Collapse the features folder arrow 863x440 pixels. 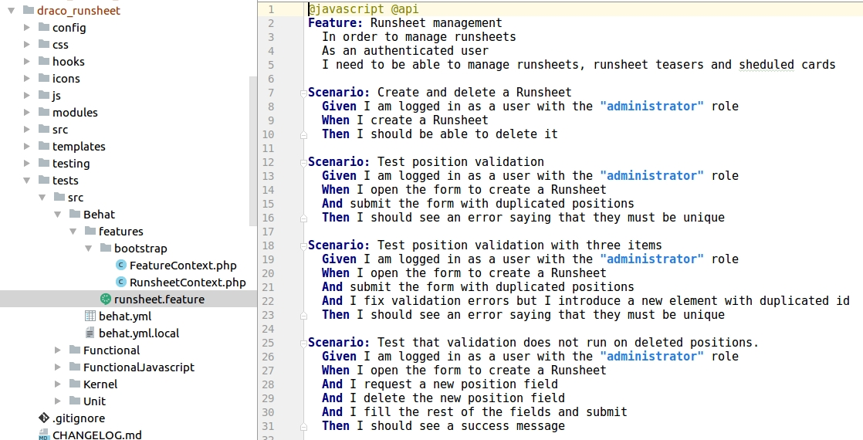point(73,232)
